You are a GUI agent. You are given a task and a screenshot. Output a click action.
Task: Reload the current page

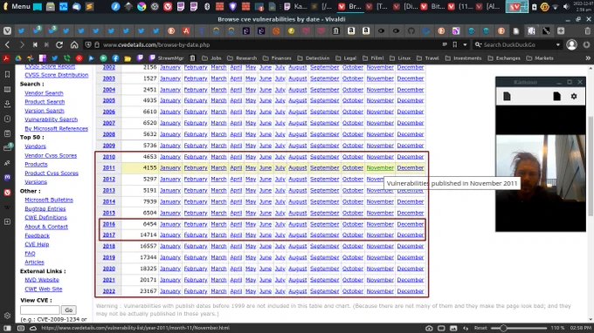pos(59,44)
